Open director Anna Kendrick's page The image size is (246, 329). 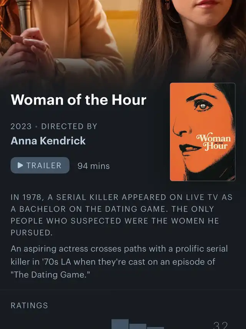(48, 141)
